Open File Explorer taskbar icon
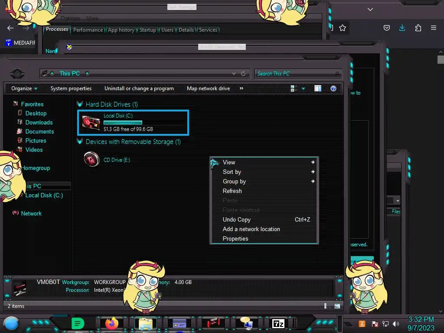Image resolution: width=444 pixels, height=333 pixels. (x=146, y=323)
